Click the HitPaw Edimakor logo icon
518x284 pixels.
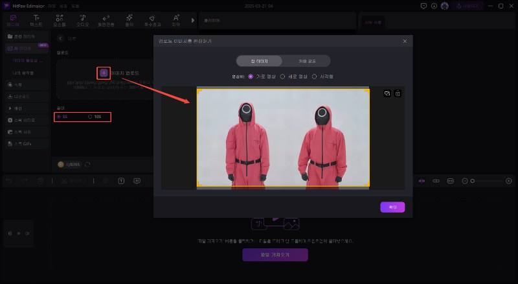[x=6, y=6]
